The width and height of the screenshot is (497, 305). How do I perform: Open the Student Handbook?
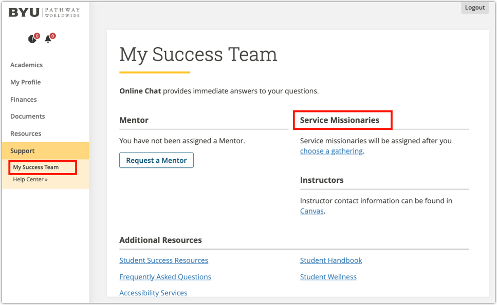click(330, 260)
